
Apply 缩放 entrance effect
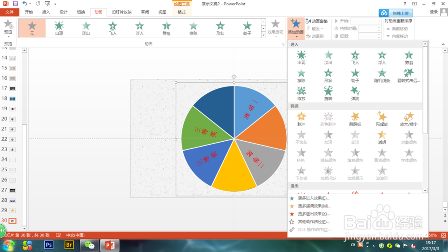(x=301, y=94)
